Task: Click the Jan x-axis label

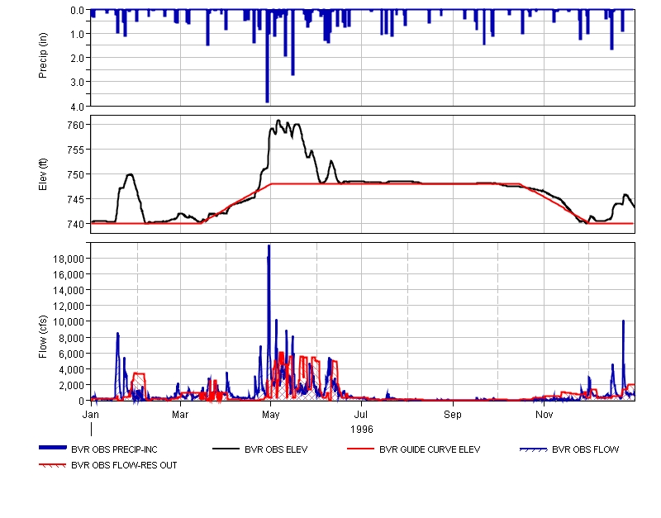Action: 91,414
